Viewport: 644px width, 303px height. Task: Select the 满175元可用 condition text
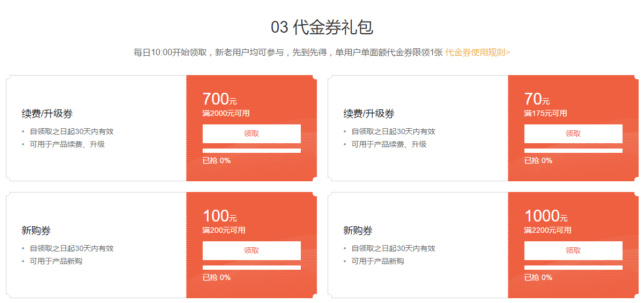point(545,113)
